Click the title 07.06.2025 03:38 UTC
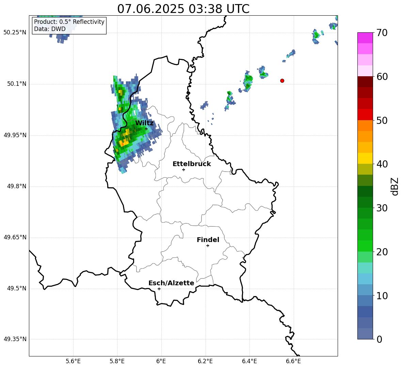This screenshot has width=403, height=368. tap(183, 9)
